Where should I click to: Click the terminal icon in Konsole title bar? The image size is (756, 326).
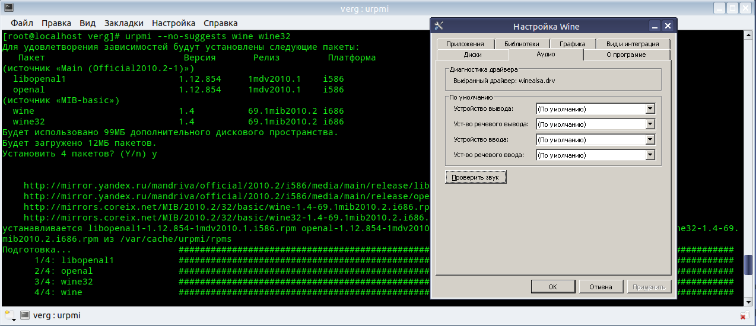click(8, 8)
